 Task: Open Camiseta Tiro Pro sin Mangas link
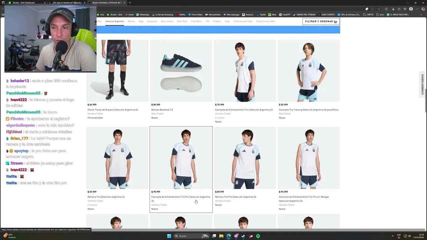[304, 199]
